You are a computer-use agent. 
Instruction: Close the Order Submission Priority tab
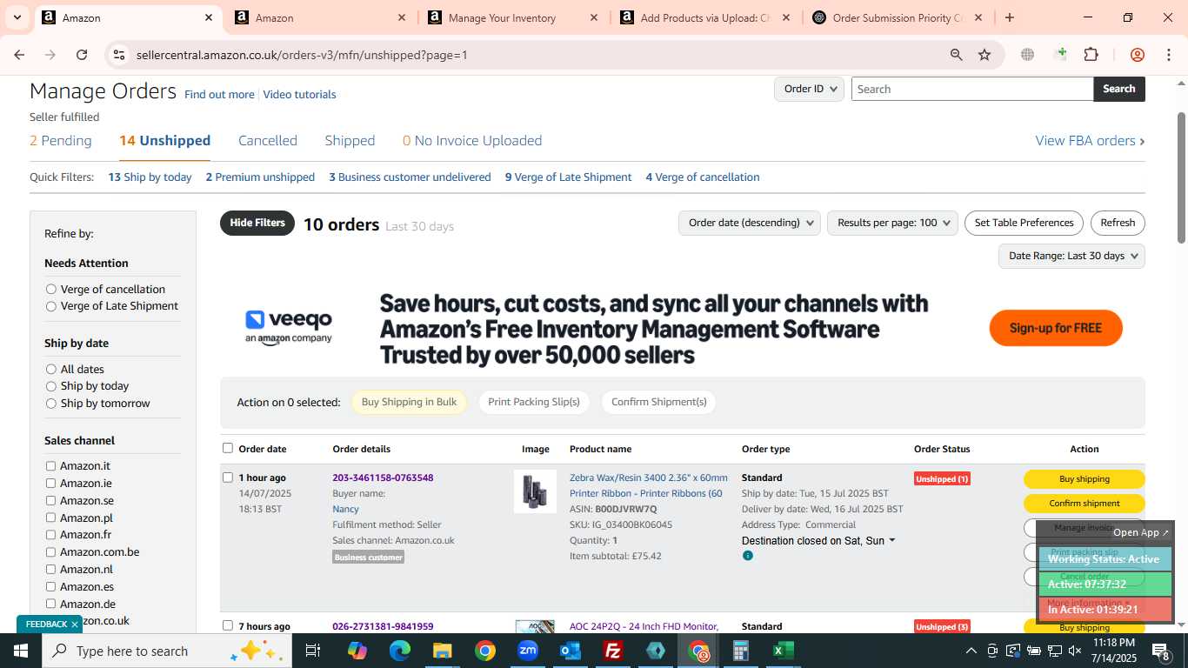[978, 17]
